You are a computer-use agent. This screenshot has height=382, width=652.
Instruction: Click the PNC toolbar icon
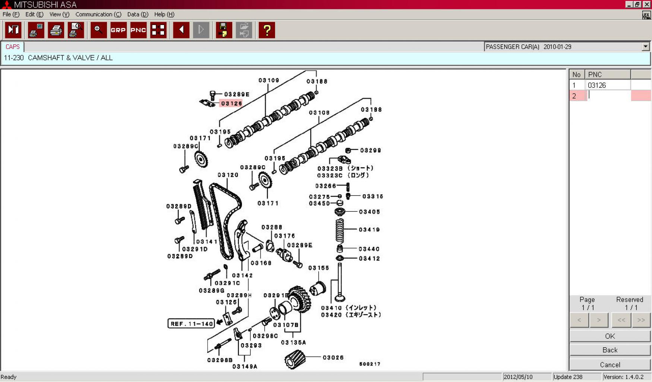pyautogui.click(x=138, y=30)
